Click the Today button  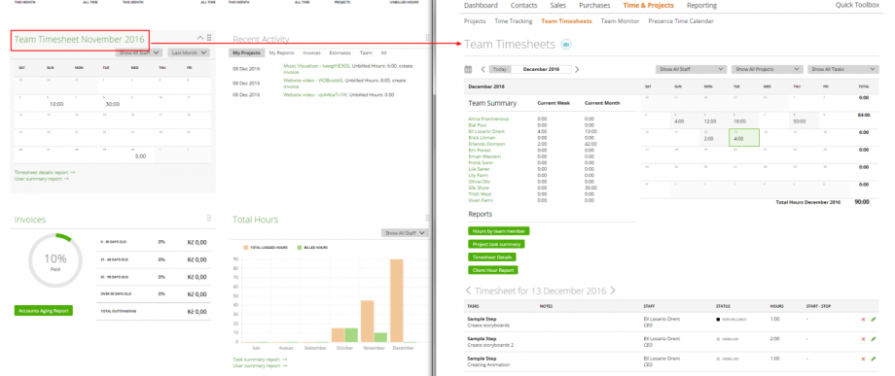[499, 70]
